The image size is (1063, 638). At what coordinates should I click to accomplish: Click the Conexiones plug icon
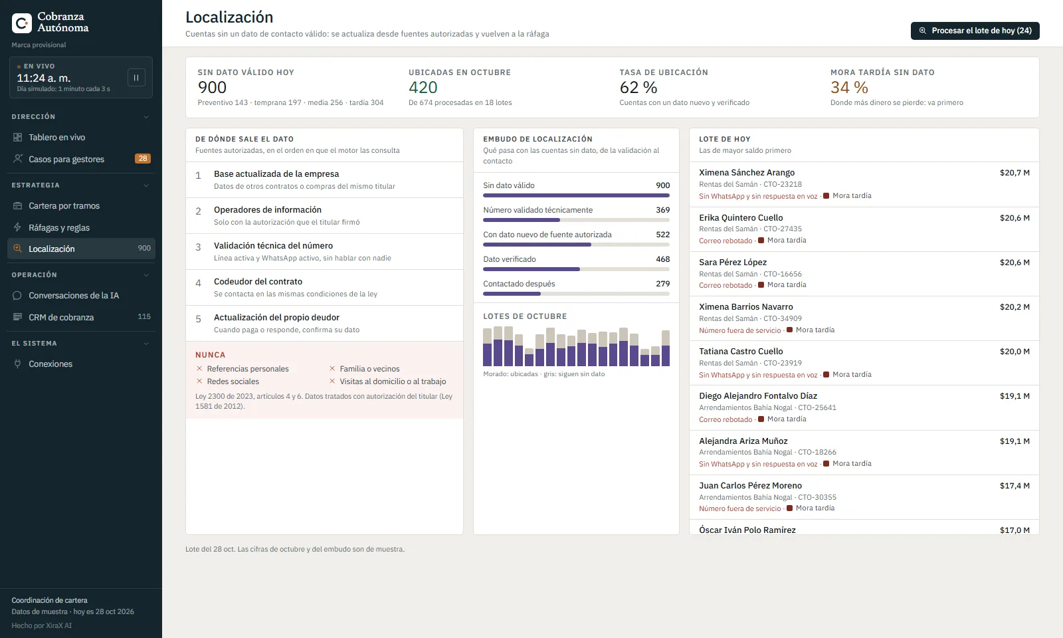click(18, 364)
